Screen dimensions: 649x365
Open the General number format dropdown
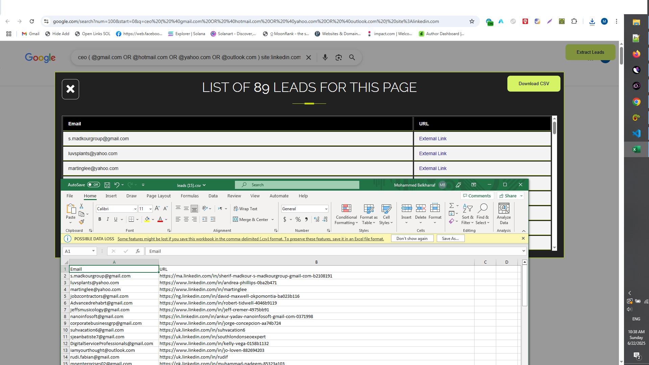point(326,209)
